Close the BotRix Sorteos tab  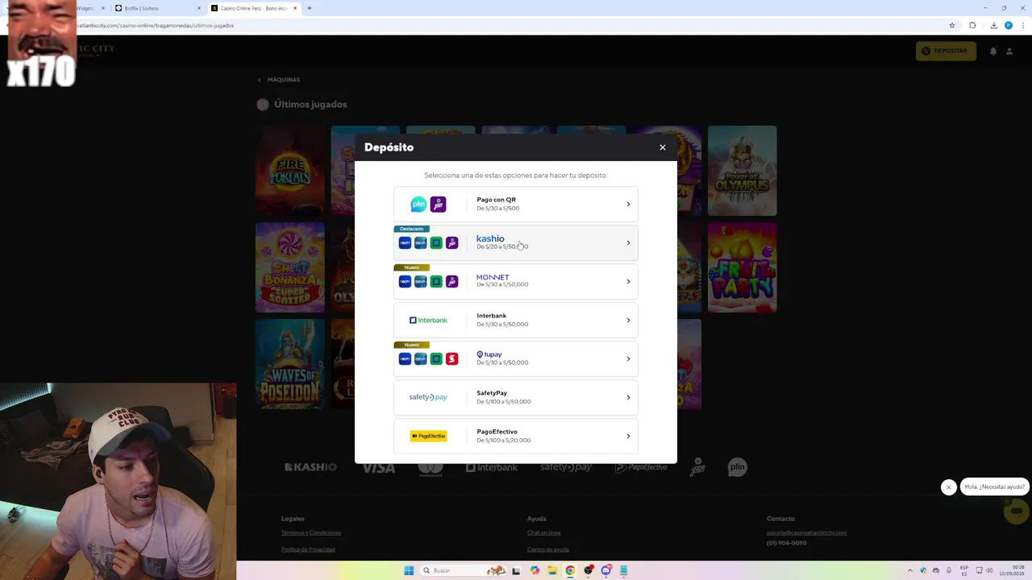[199, 8]
